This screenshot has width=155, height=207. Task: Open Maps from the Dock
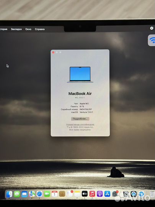click(x=32, y=194)
